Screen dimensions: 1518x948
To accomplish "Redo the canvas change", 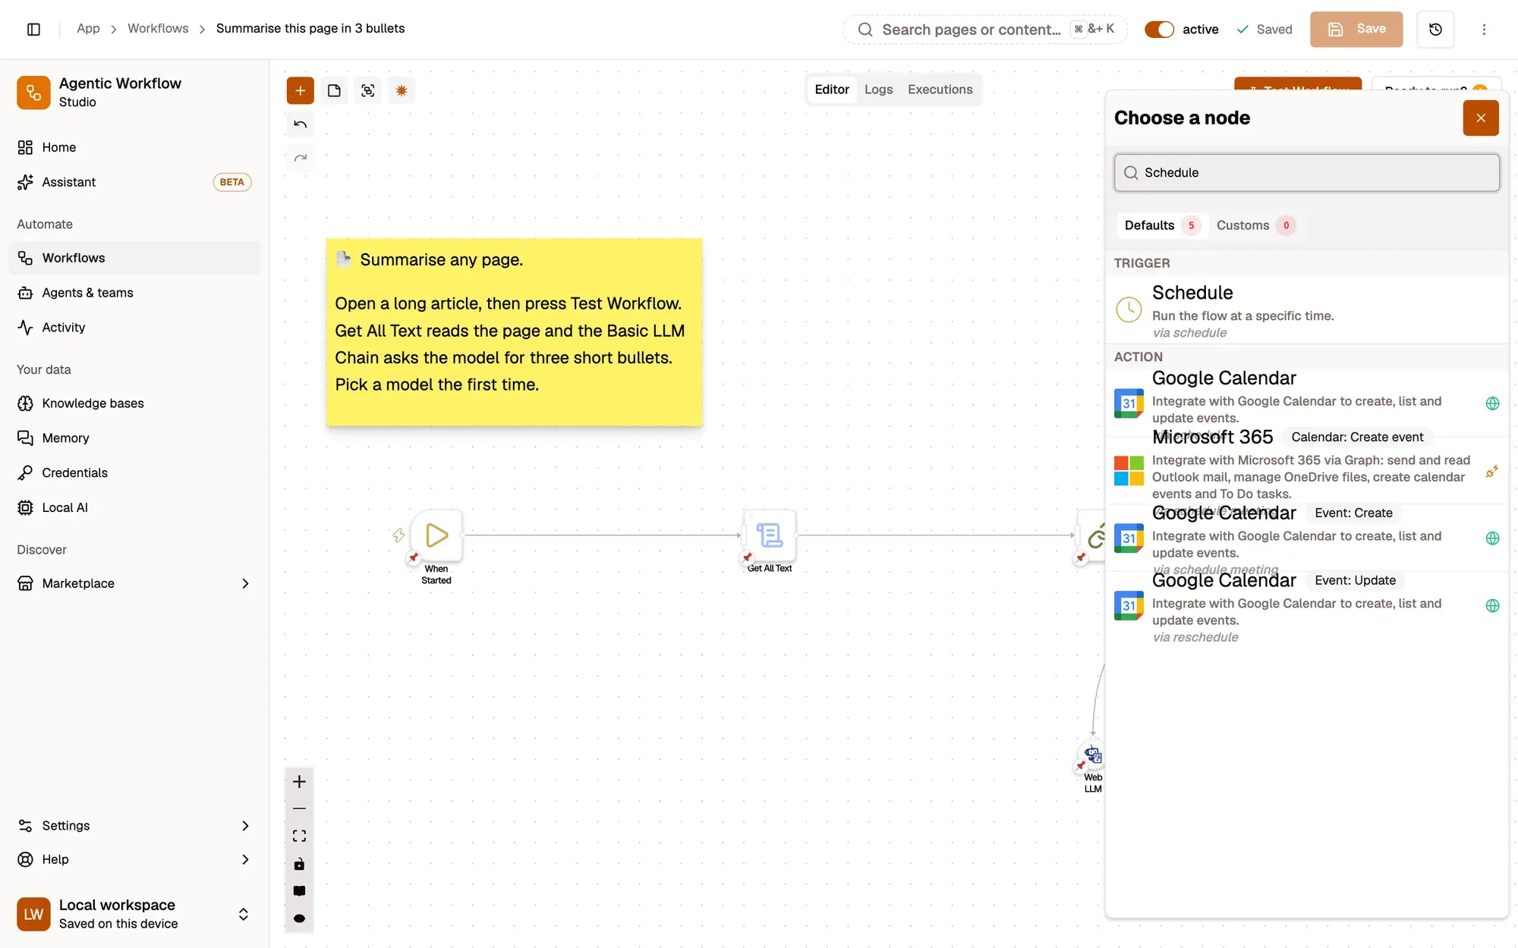I will click(x=300, y=158).
